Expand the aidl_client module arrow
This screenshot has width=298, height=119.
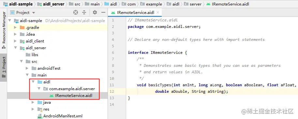[16, 41]
